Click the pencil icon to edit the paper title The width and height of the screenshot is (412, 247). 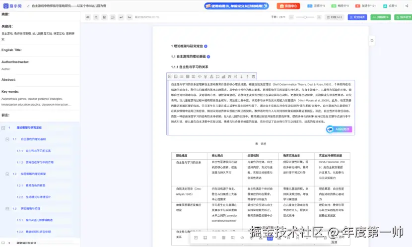tap(28, 6)
